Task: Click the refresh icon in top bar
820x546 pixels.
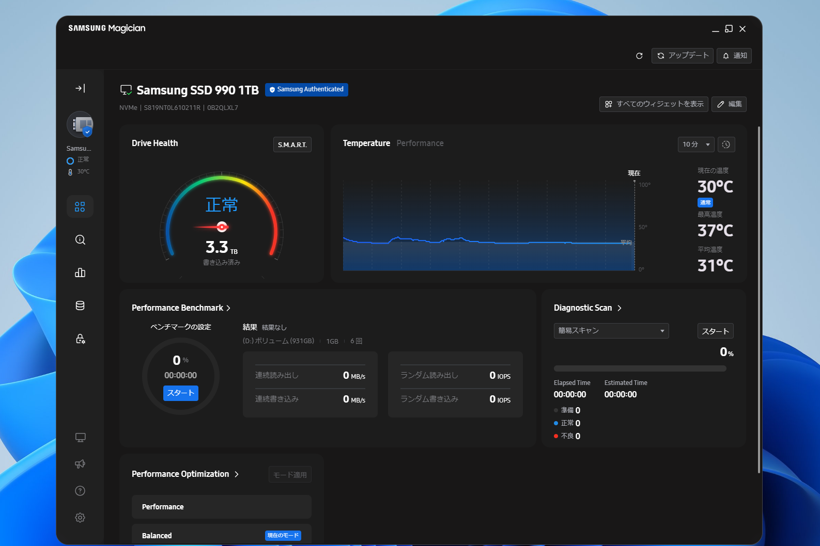Action: [639, 56]
